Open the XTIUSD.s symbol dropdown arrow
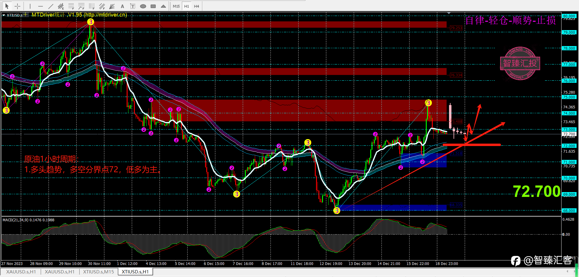579x277 pixels. point(4,15)
